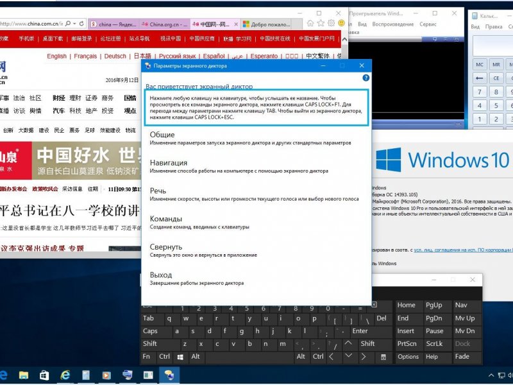Click the scroll-up arrow of the browser page
This screenshot has height=385, width=513.
click(x=344, y=39)
